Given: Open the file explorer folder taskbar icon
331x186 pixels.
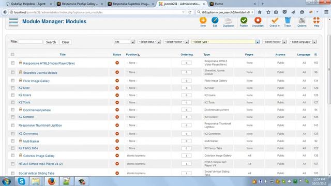Looking at the screenshot, I should point(36,181).
